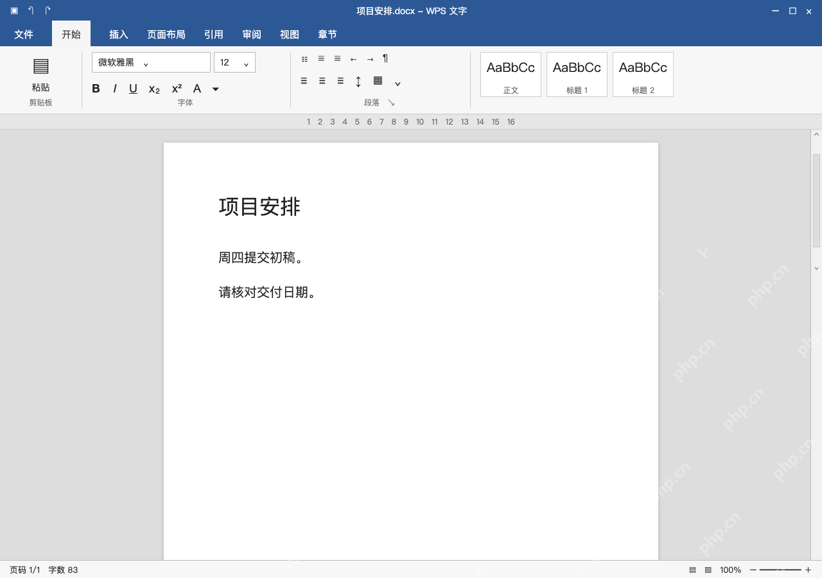Apply the 正文 style
Viewport: 822px width, 578px height.
pyautogui.click(x=511, y=74)
